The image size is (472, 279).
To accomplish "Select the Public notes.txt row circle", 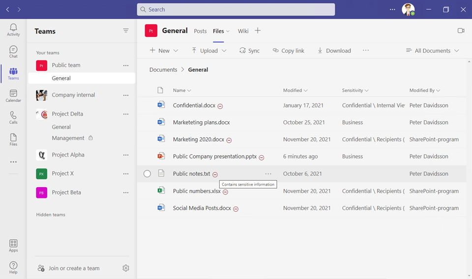I will pos(147,174).
